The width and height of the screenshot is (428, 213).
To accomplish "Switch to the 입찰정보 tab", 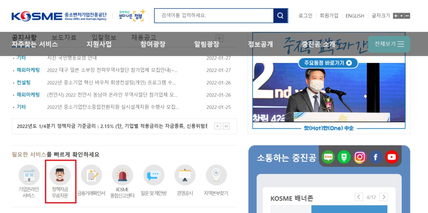I will tap(104, 37).
